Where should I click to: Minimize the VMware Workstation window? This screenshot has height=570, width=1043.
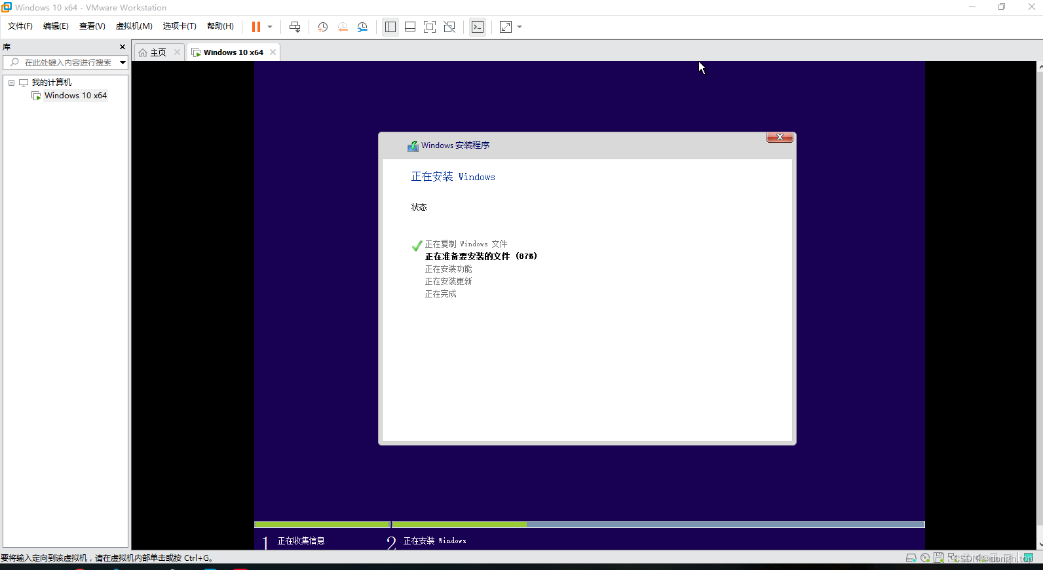click(x=972, y=7)
